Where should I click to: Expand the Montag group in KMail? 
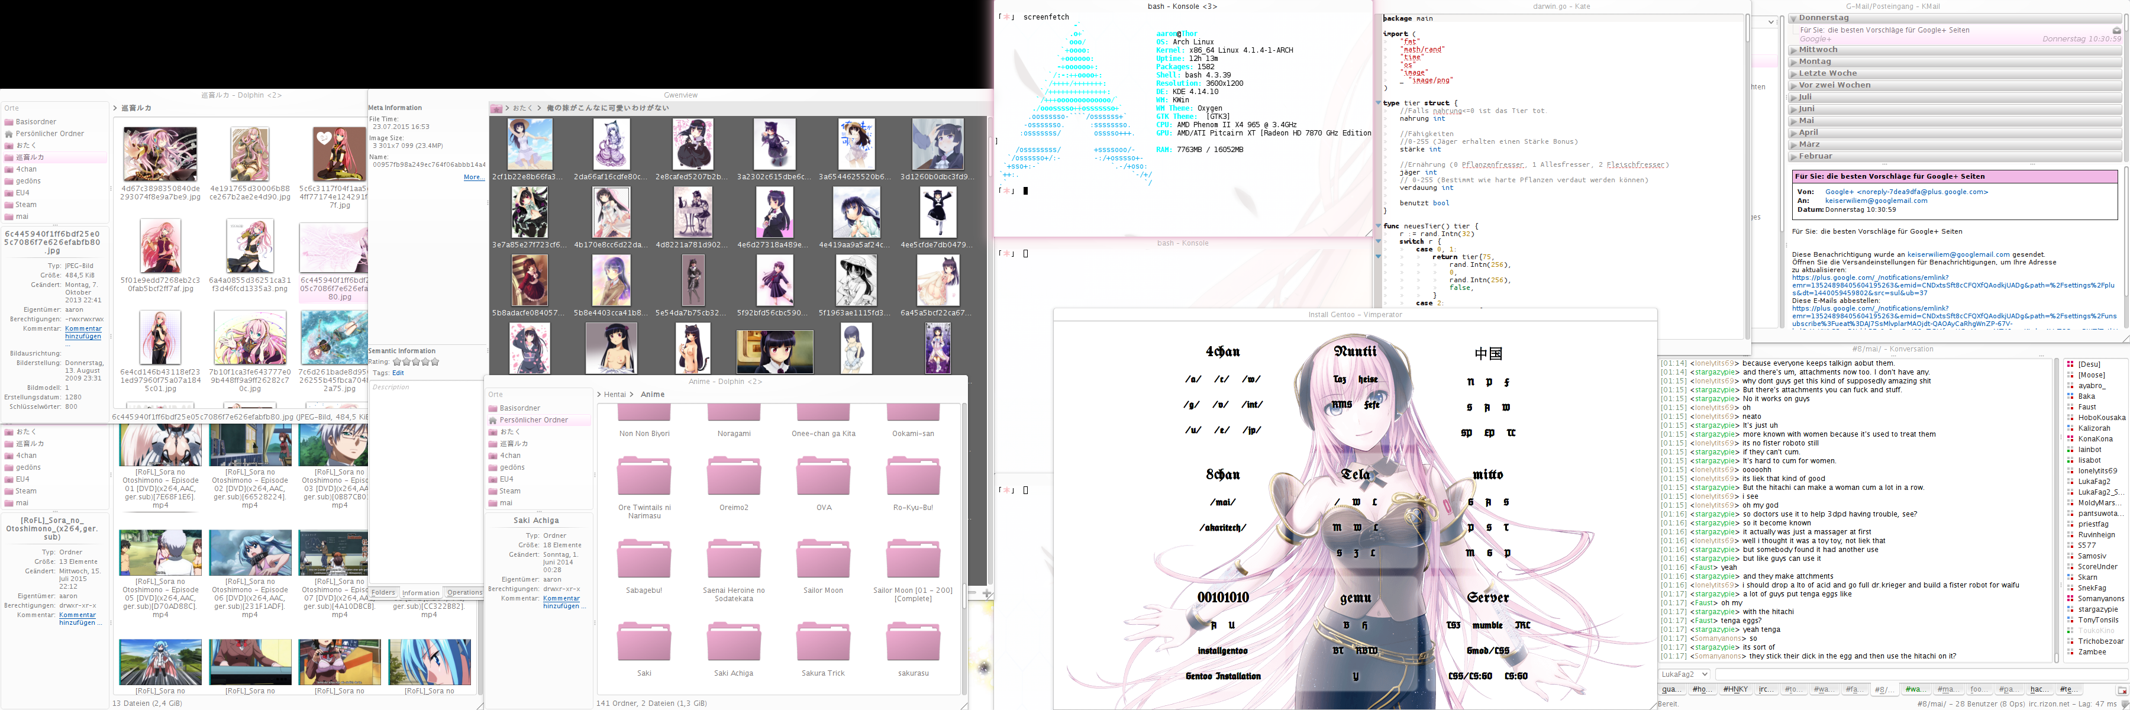[1793, 62]
